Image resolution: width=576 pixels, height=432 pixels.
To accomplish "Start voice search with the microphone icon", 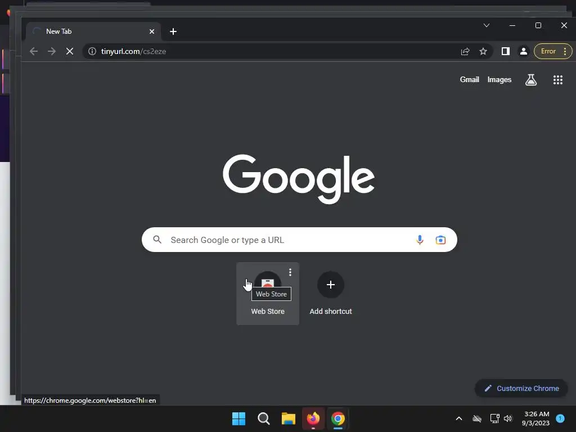I will coord(420,240).
